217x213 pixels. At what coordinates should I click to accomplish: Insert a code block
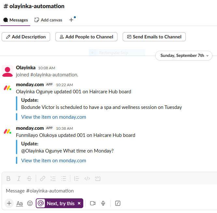97,179
